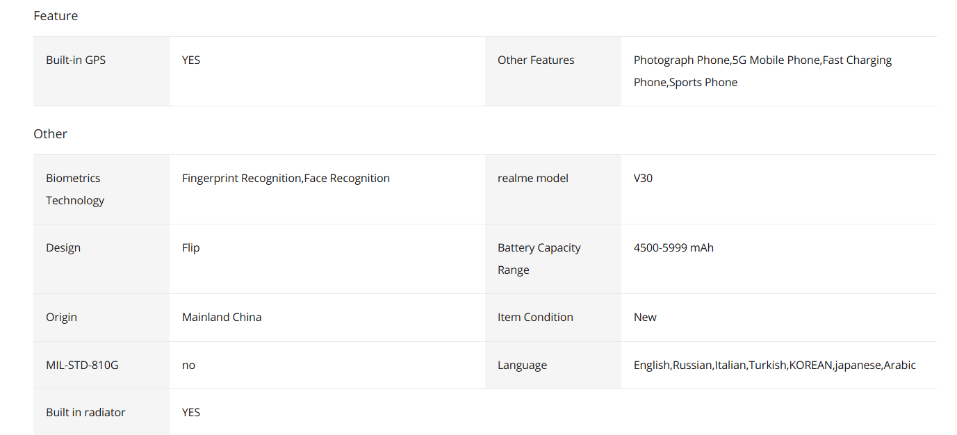Viewport: 957px width, 435px height.
Task: Click the Design label cell
Action: click(101, 258)
